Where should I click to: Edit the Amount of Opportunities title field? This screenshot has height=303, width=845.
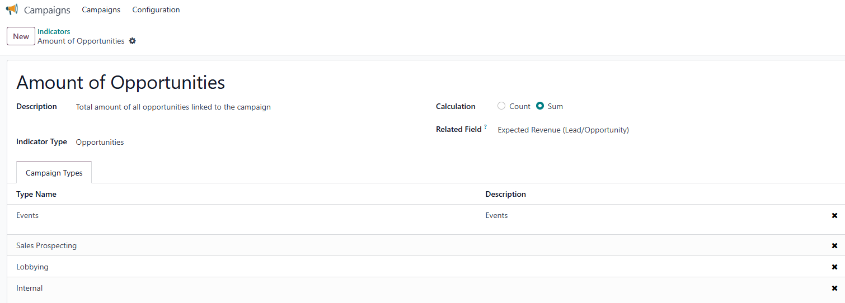[x=121, y=82]
